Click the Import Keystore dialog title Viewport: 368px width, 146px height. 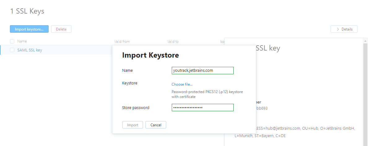click(150, 55)
